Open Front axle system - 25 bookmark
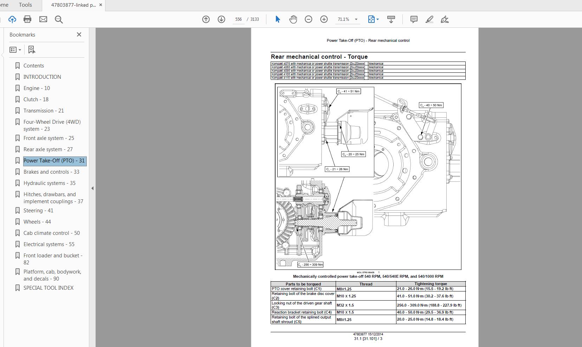The image size is (582, 347). 49,138
